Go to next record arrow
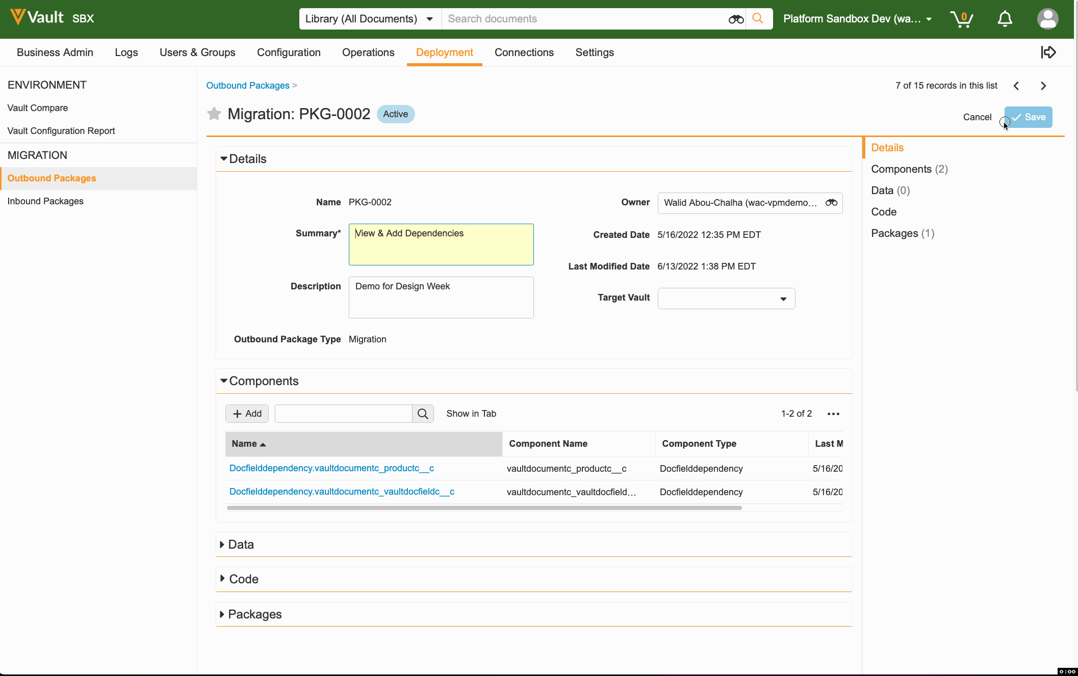The height and width of the screenshot is (676, 1078). (x=1043, y=86)
